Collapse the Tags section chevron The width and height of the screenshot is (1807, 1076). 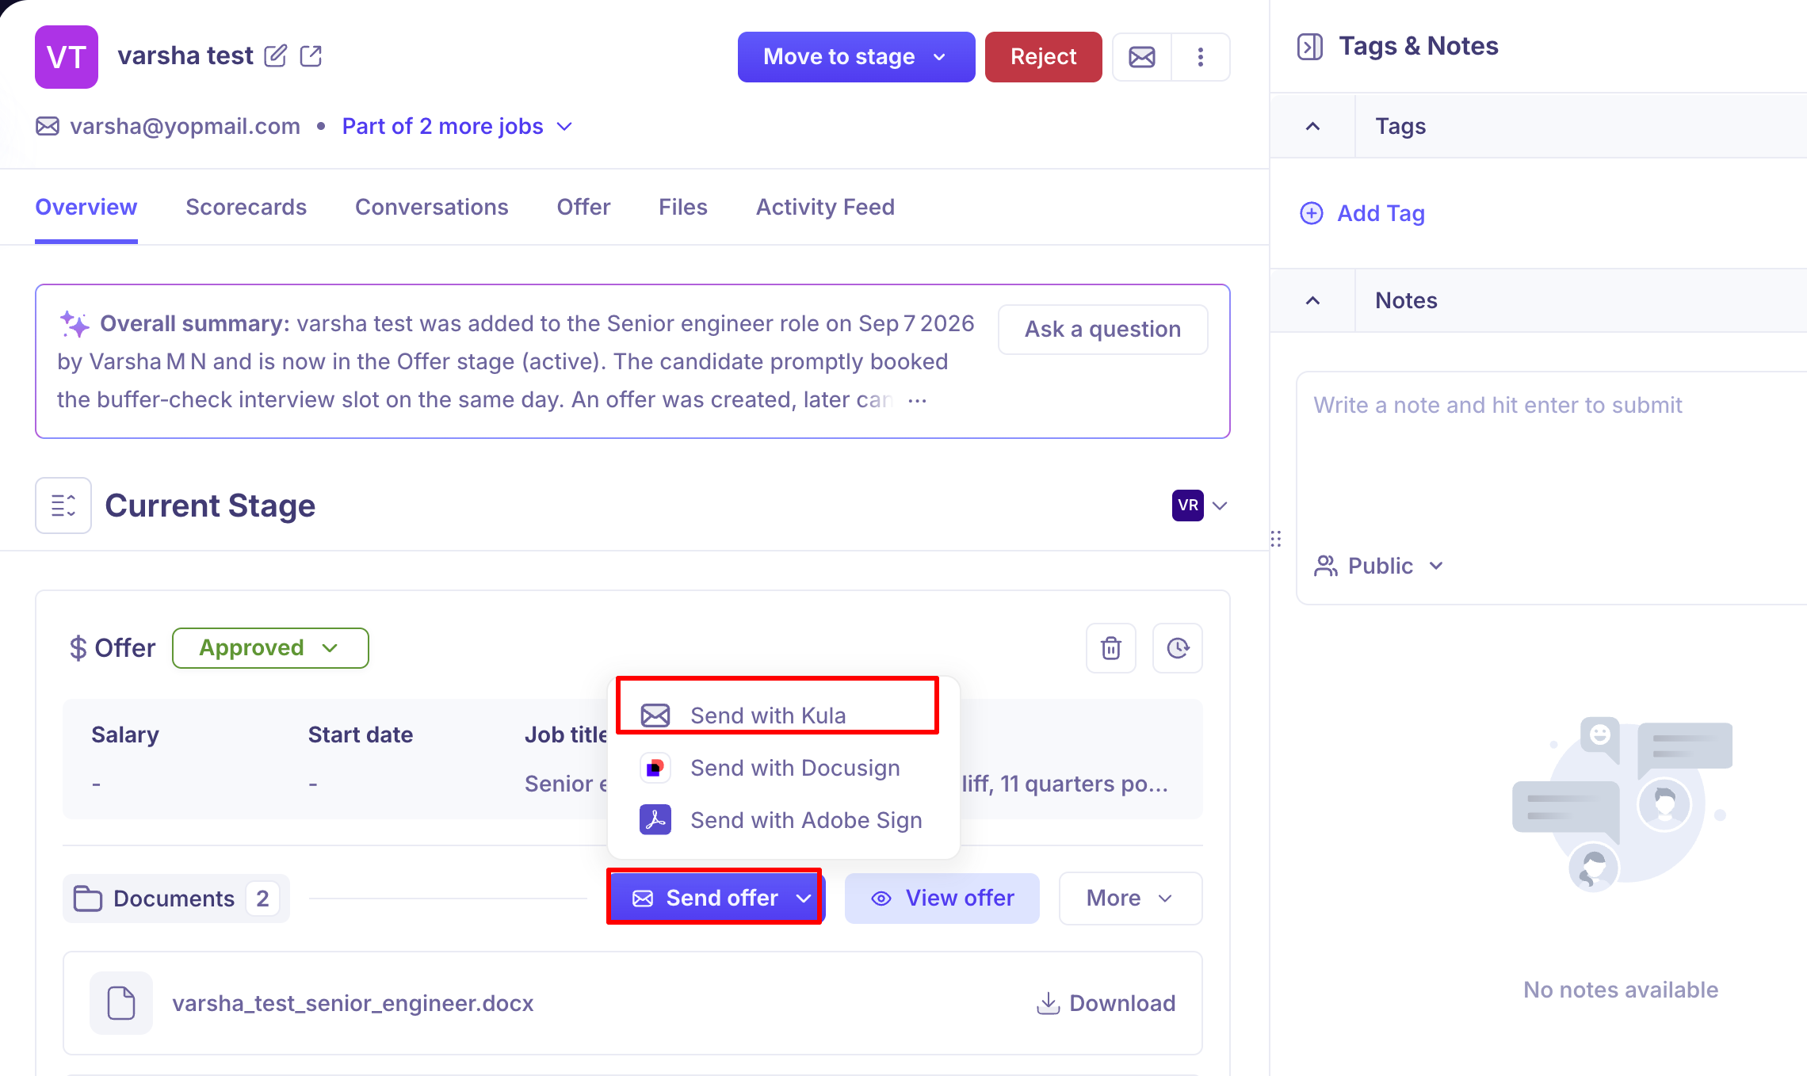1312,126
